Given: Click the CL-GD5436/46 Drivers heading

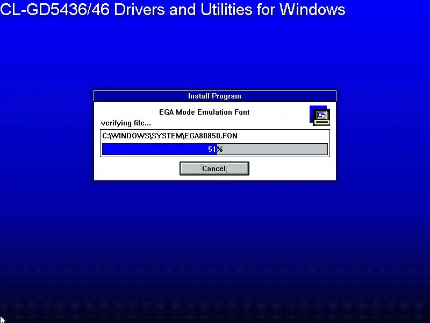Looking at the screenshot, I should (173, 9).
